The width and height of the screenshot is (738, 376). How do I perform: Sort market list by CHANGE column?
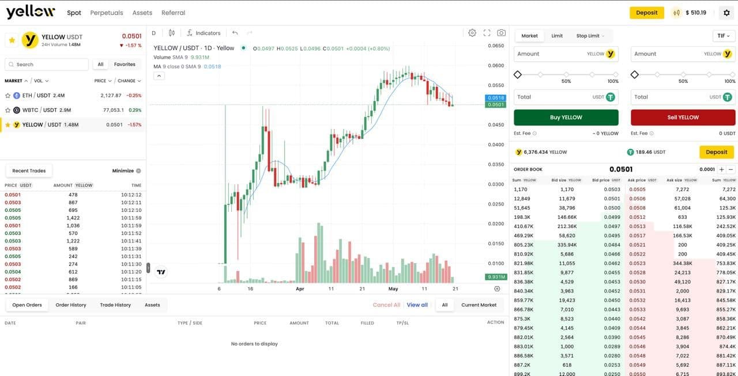(129, 81)
